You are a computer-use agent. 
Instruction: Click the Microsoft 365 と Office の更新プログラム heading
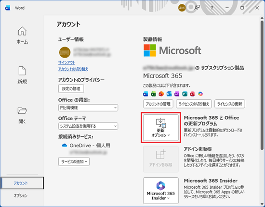212,121
